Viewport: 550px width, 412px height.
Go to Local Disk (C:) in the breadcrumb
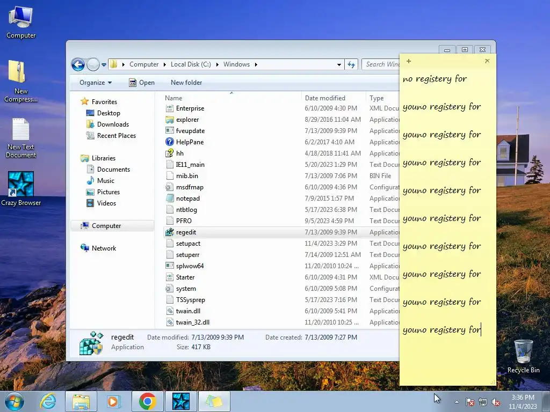[191, 64]
